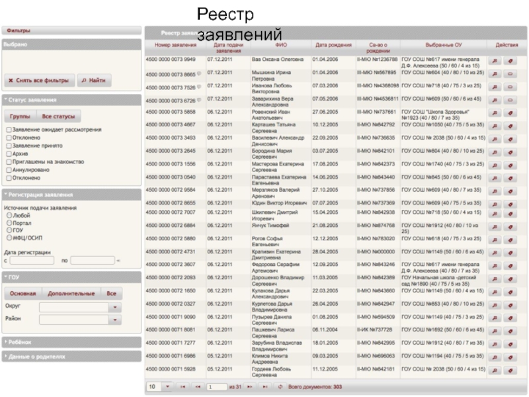The image size is (529, 397).
Task: Select the 'Все статусы' tab
Action: 59,116
